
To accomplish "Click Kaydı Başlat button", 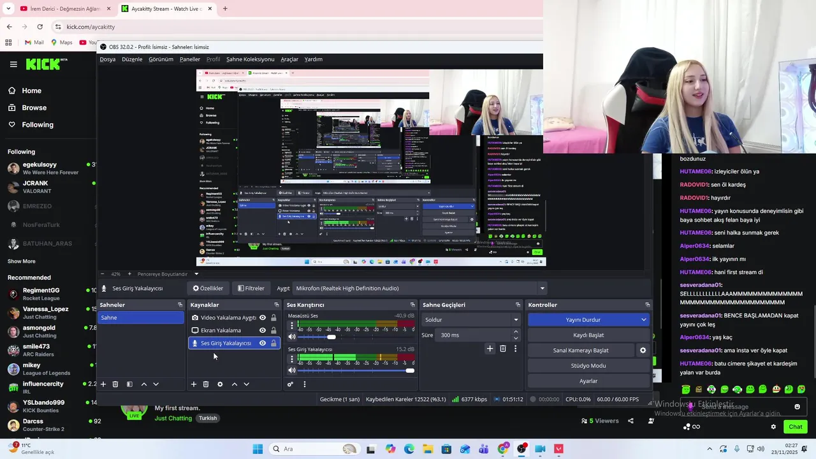I will point(588,335).
